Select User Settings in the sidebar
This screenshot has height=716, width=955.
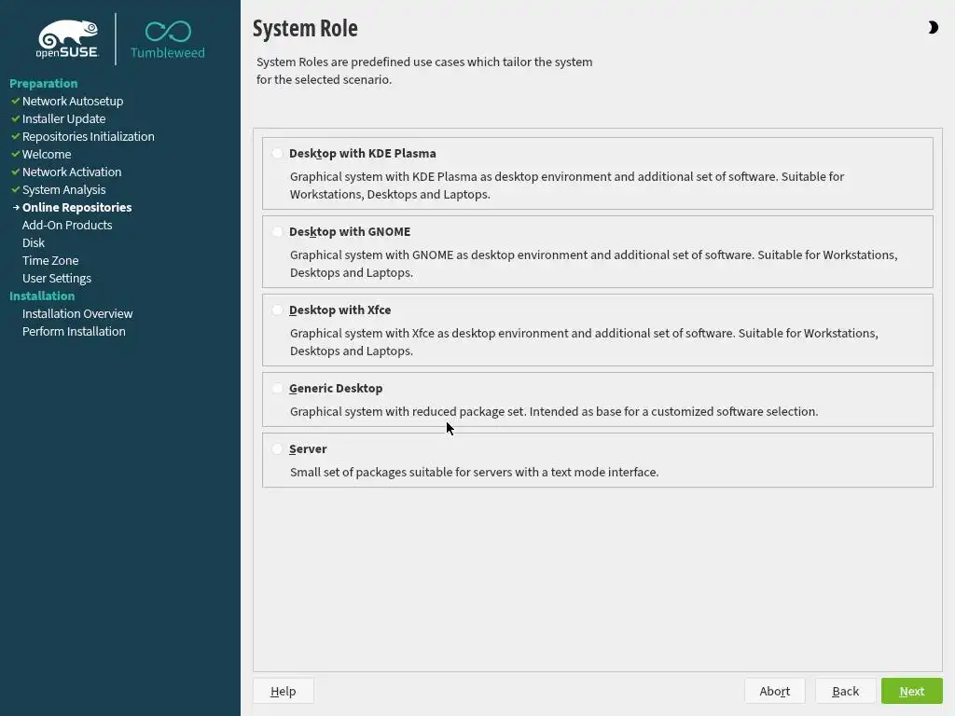(x=57, y=278)
